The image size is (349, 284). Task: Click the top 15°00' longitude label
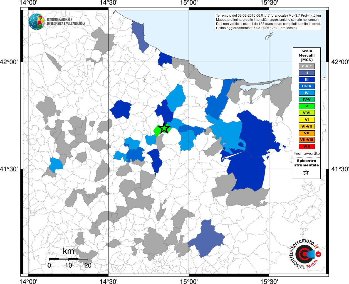point(189,3)
